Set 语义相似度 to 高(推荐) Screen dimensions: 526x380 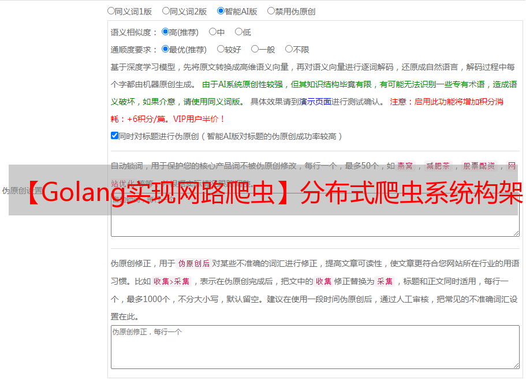[x=165, y=32]
